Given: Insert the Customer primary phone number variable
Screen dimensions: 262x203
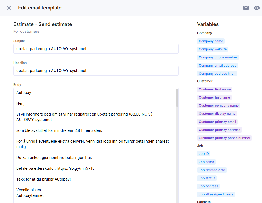Looking at the screenshot, I should [x=224, y=138].
